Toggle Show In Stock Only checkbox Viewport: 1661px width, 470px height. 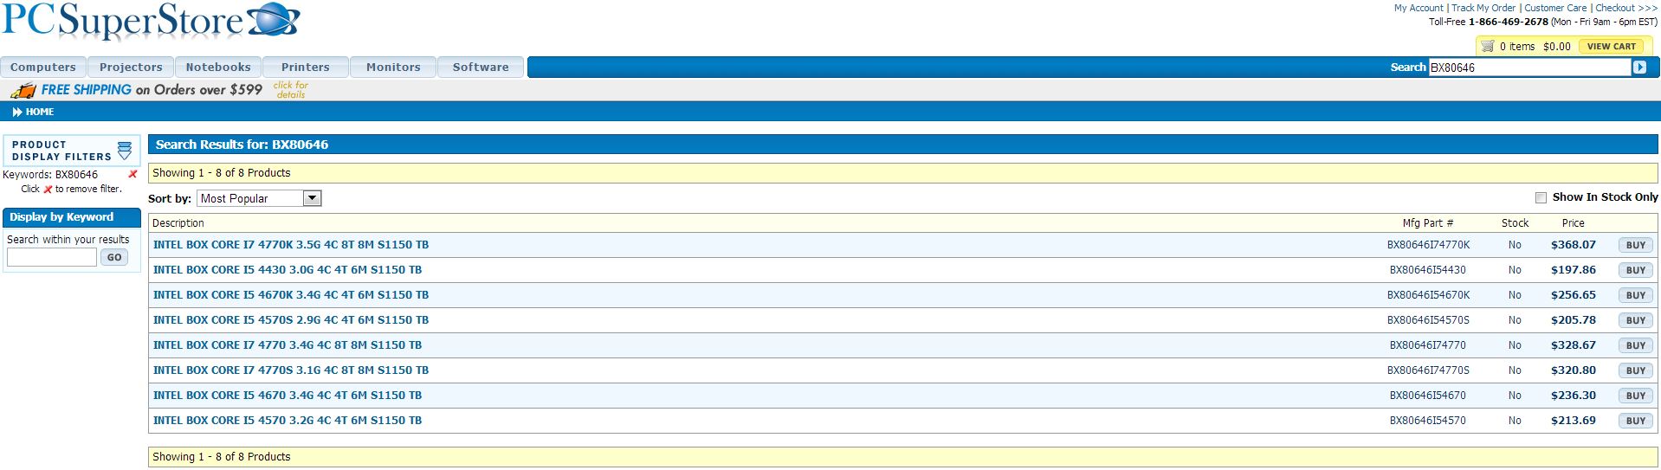click(1541, 197)
